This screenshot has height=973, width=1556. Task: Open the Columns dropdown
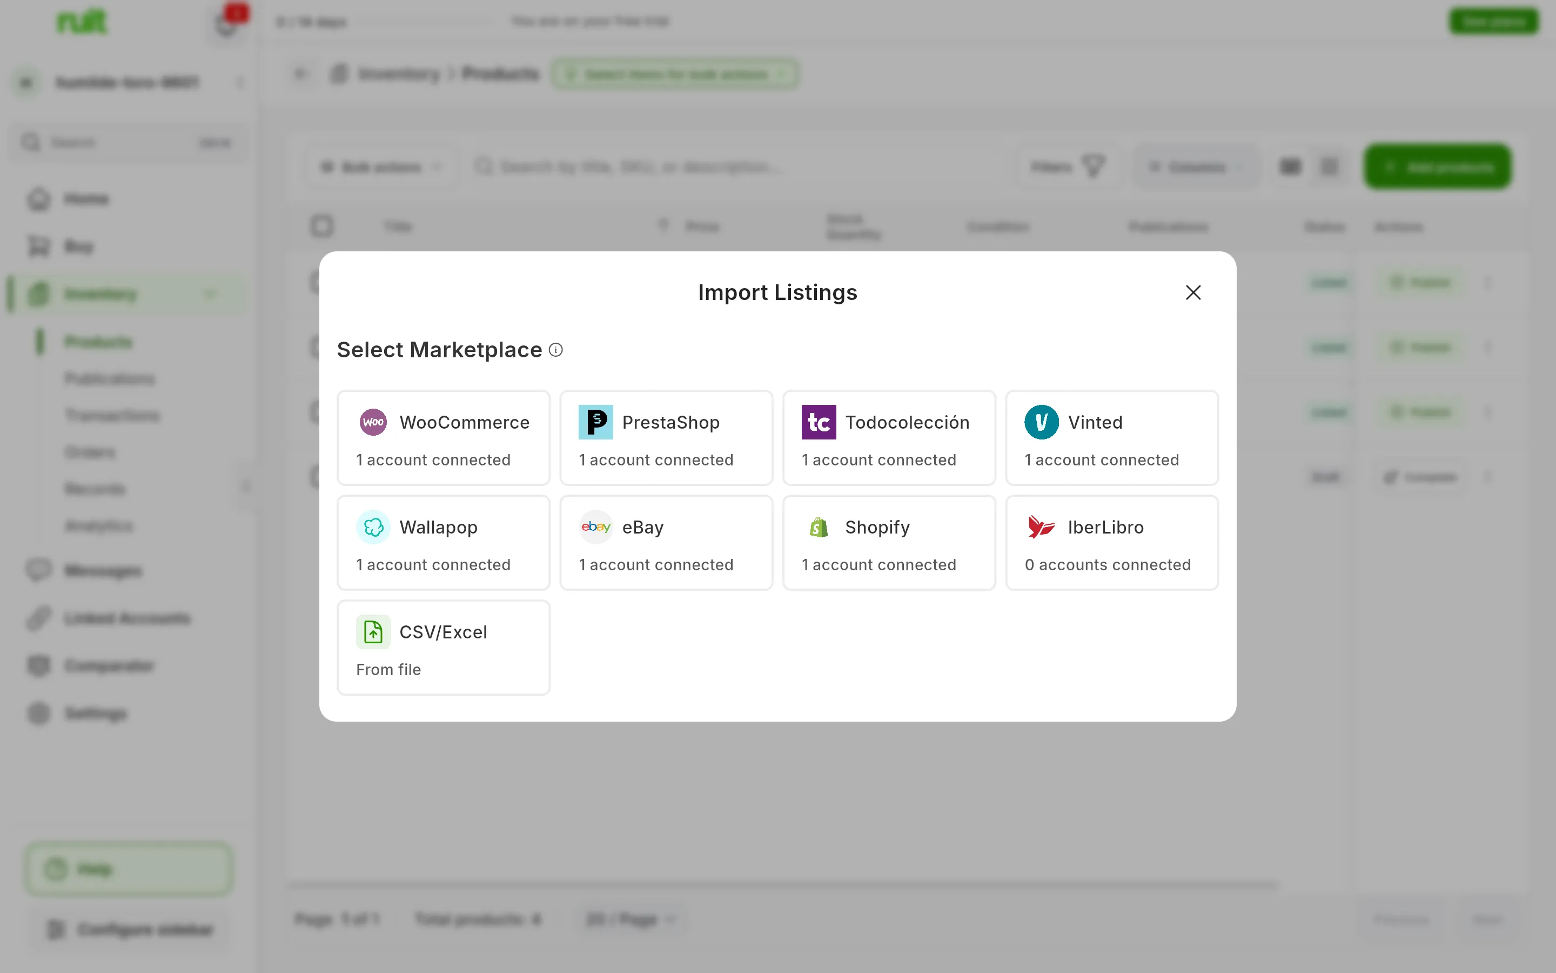[x=1196, y=166]
